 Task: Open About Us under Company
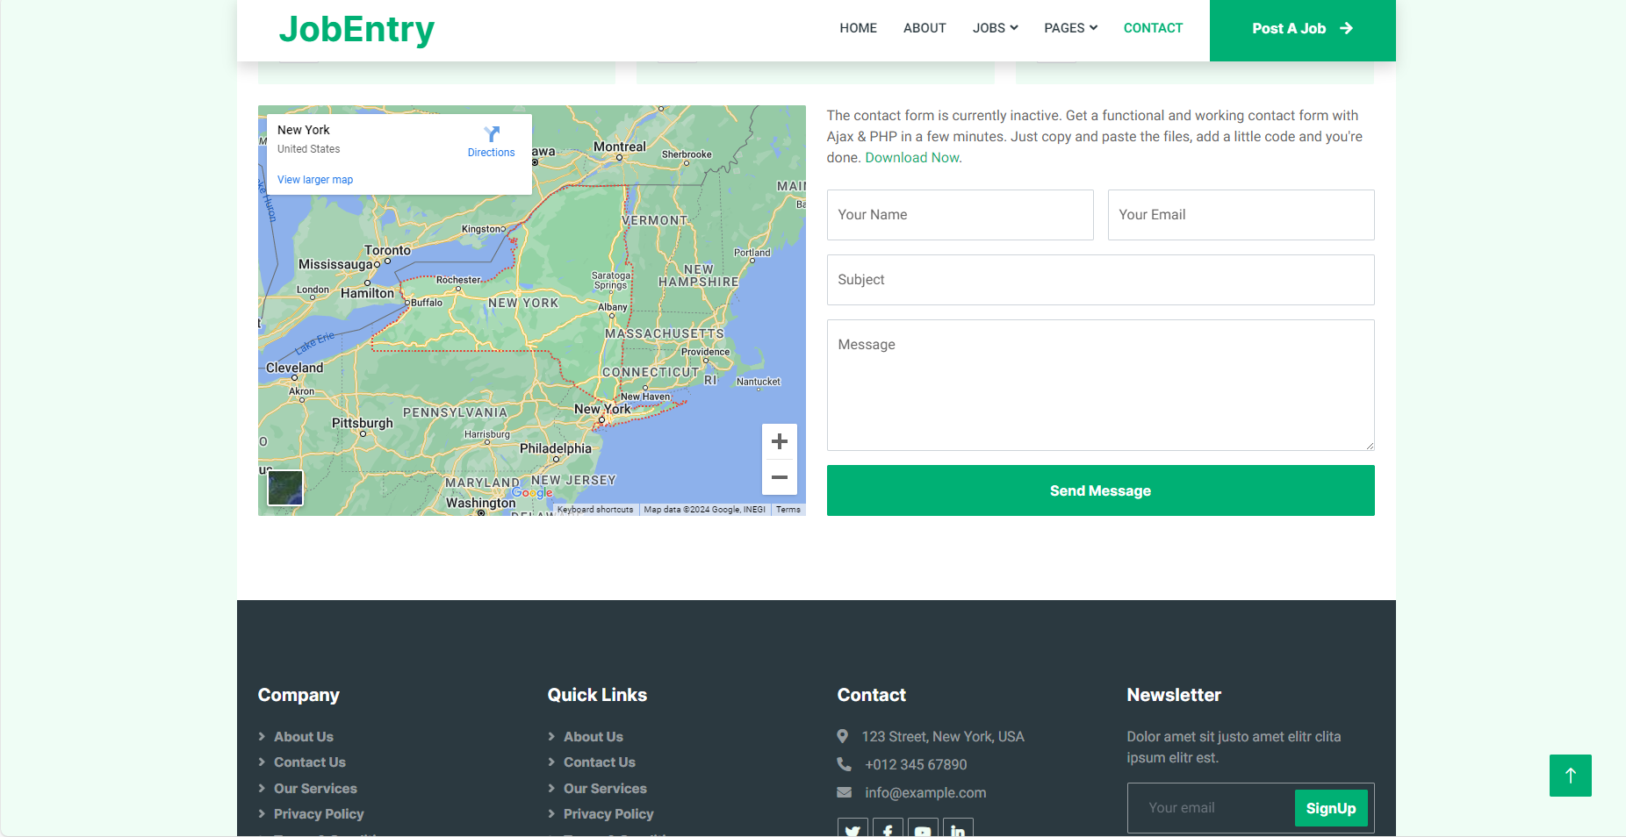coord(303,737)
